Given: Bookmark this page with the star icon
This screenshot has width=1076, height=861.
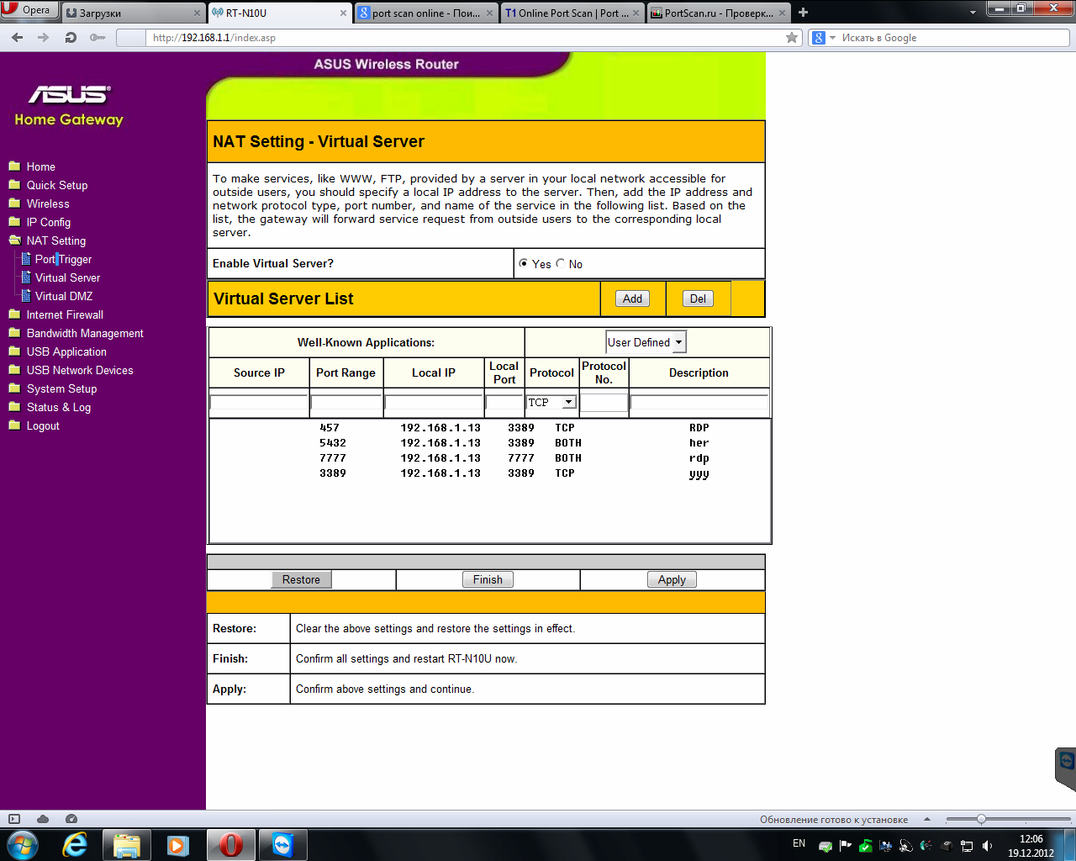Looking at the screenshot, I should (x=792, y=37).
